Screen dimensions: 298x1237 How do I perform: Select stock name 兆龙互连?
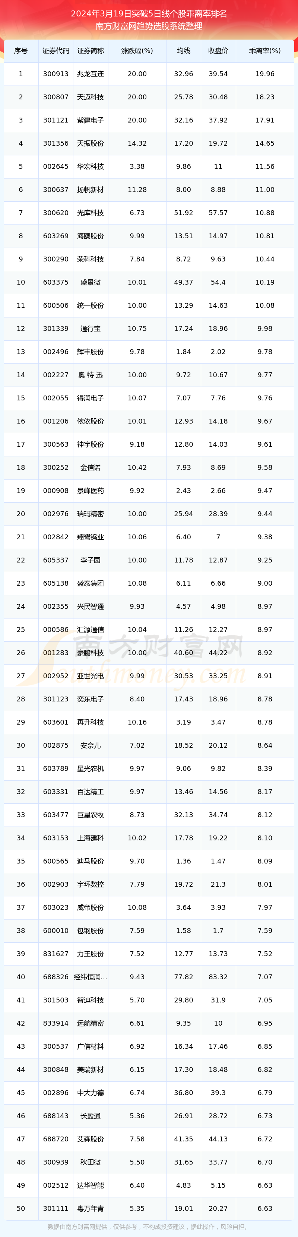click(91, 74)
